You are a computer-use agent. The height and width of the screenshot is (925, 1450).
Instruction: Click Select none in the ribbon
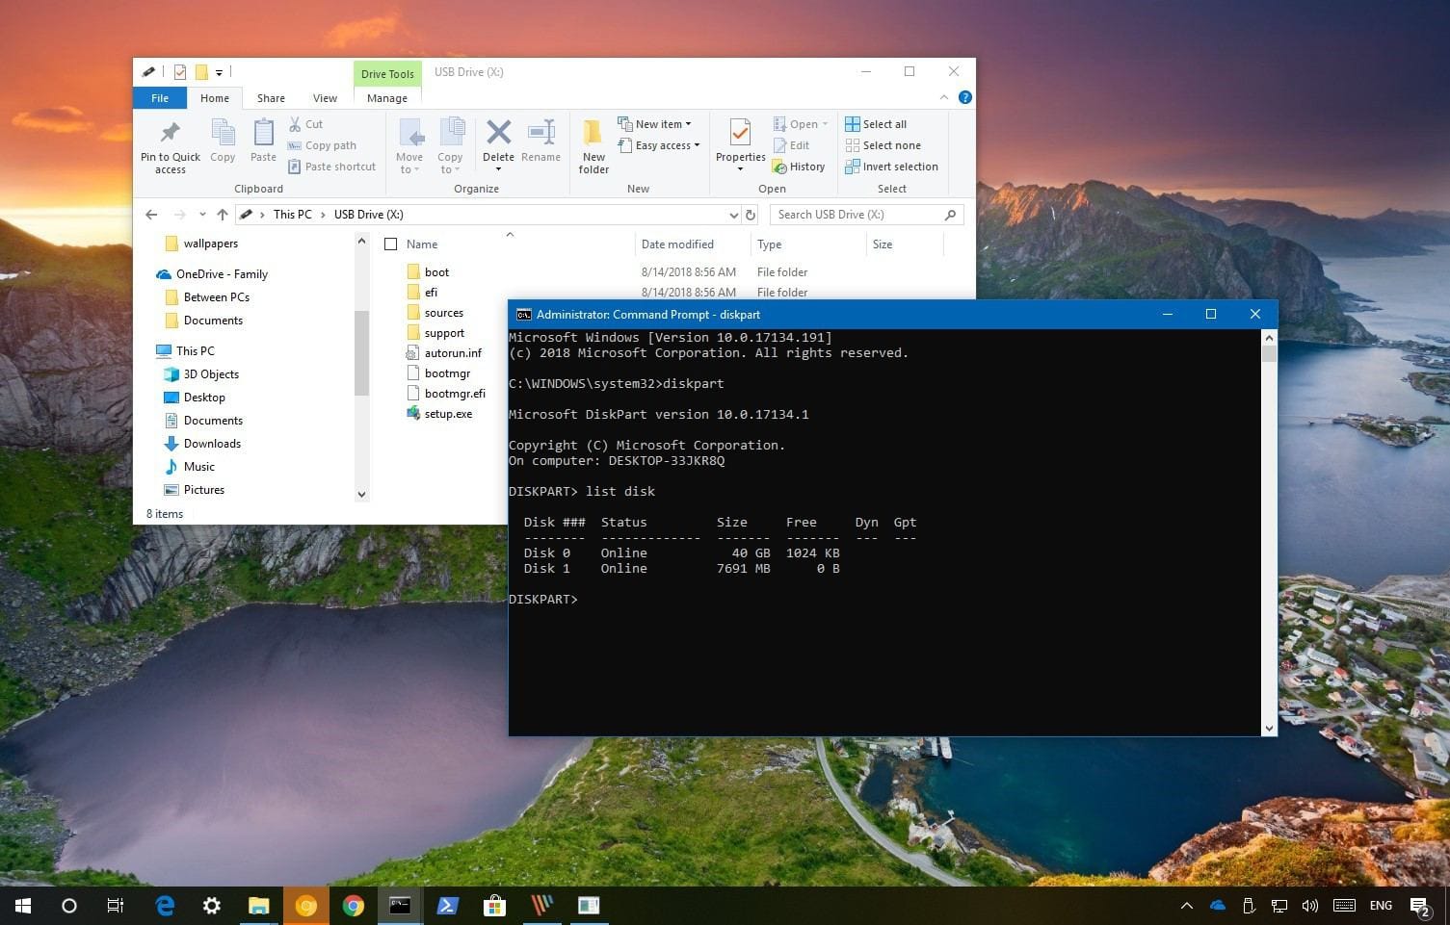pos(883,145)
